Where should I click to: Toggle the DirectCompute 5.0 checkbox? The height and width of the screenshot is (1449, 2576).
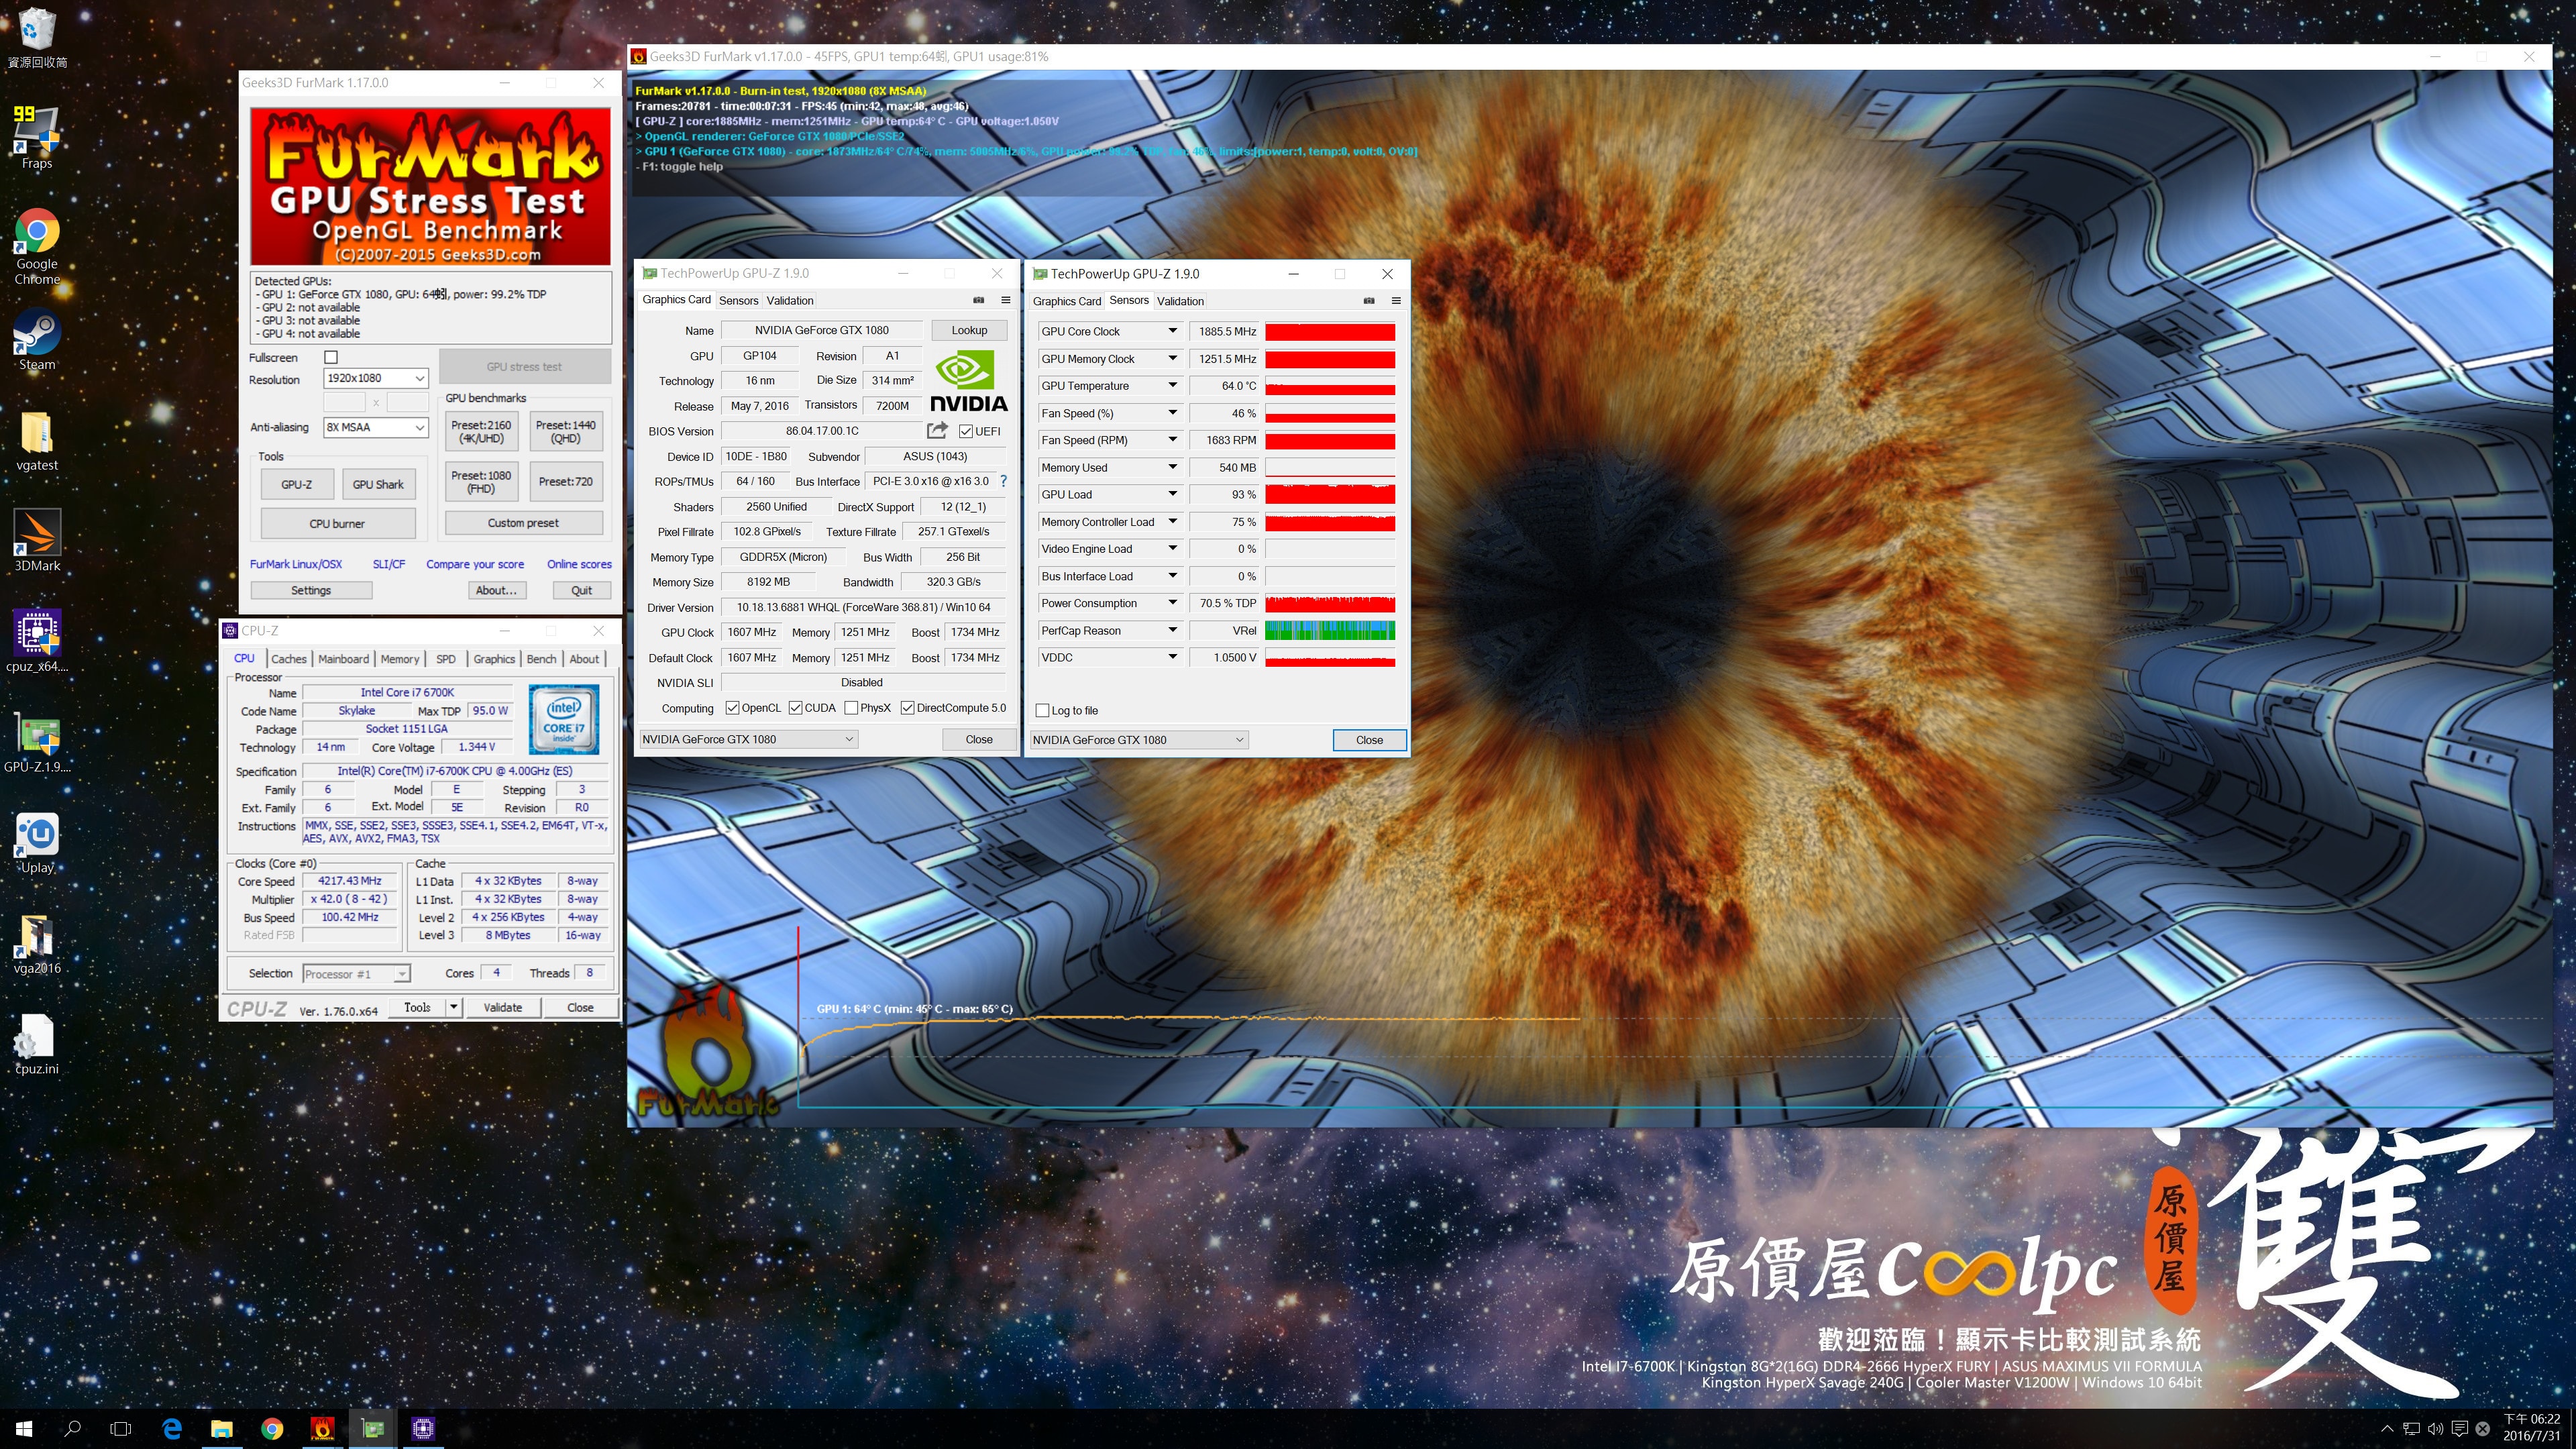click(x=907, y=708)
